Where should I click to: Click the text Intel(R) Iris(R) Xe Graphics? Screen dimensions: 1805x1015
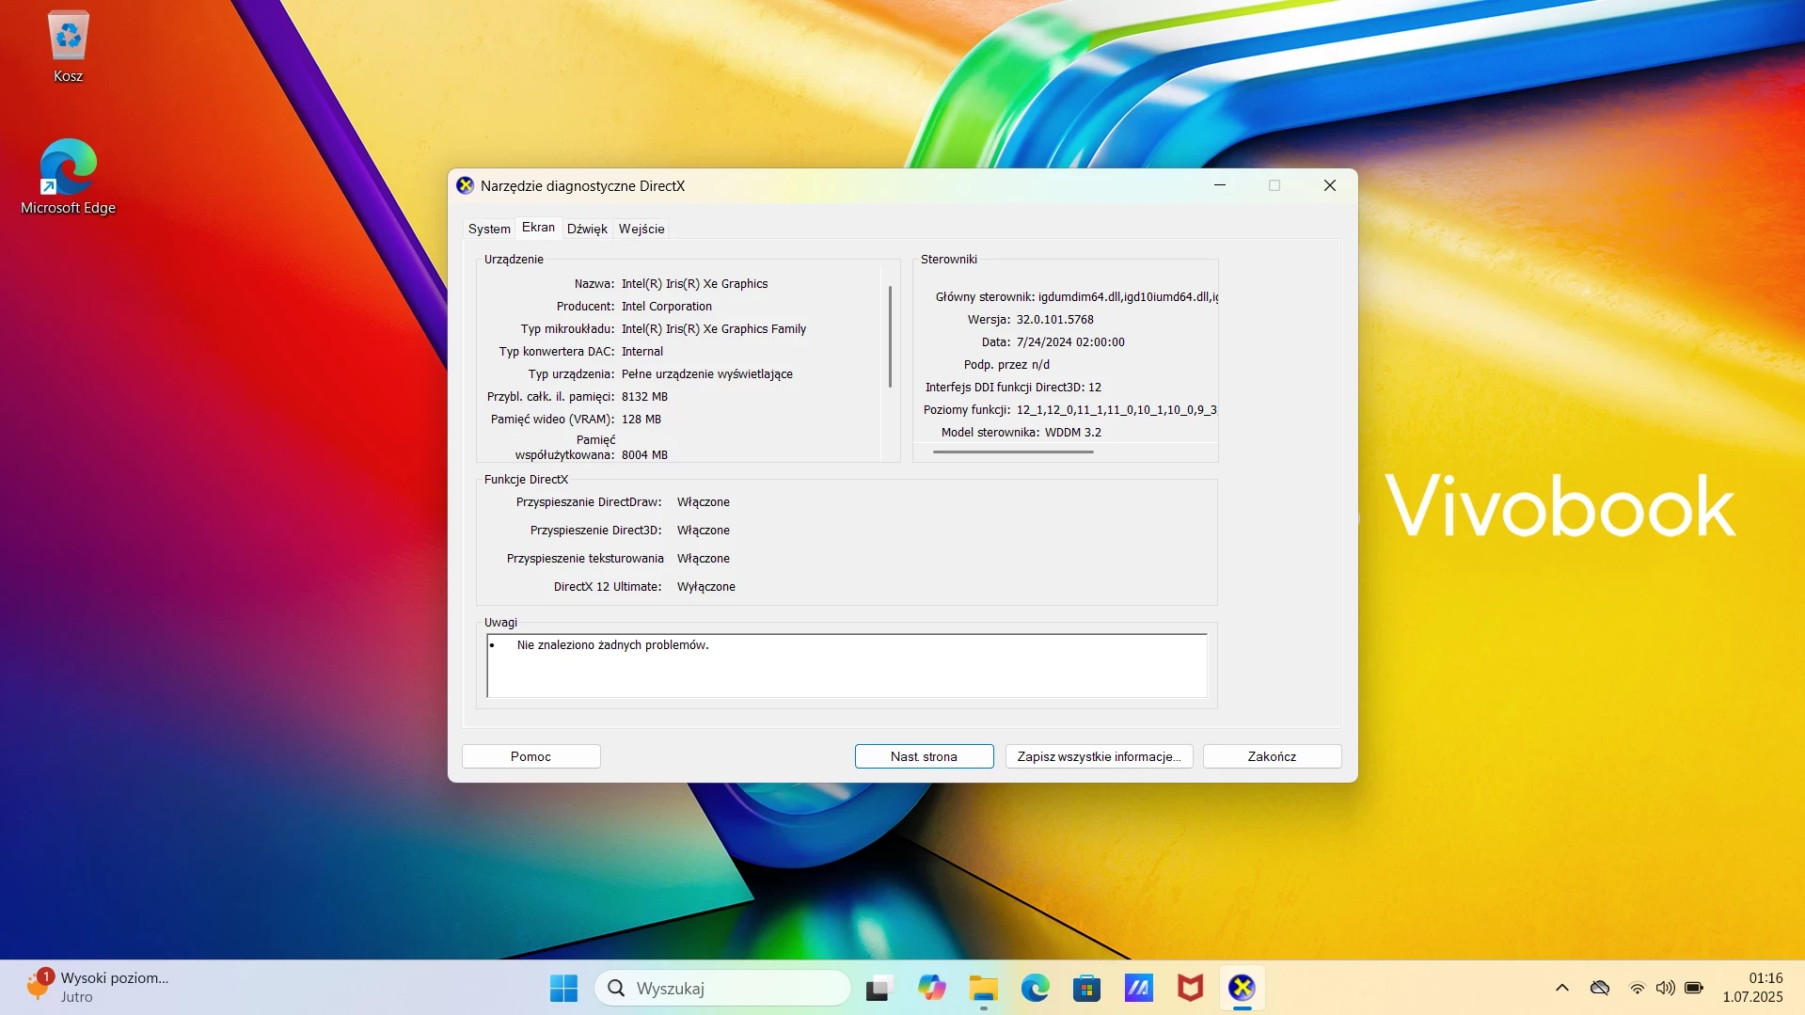coord(694,283)
